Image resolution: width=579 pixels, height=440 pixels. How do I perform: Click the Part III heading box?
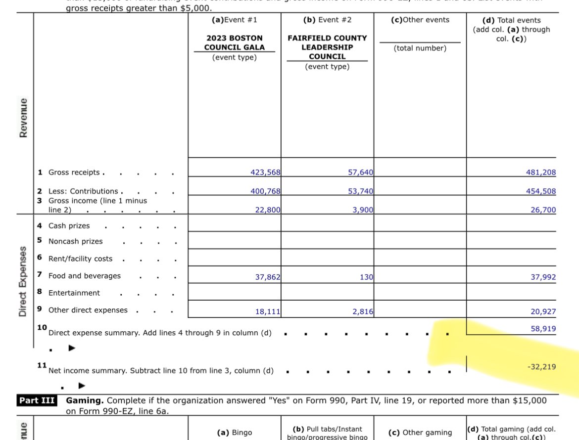(x=37, y=400)
